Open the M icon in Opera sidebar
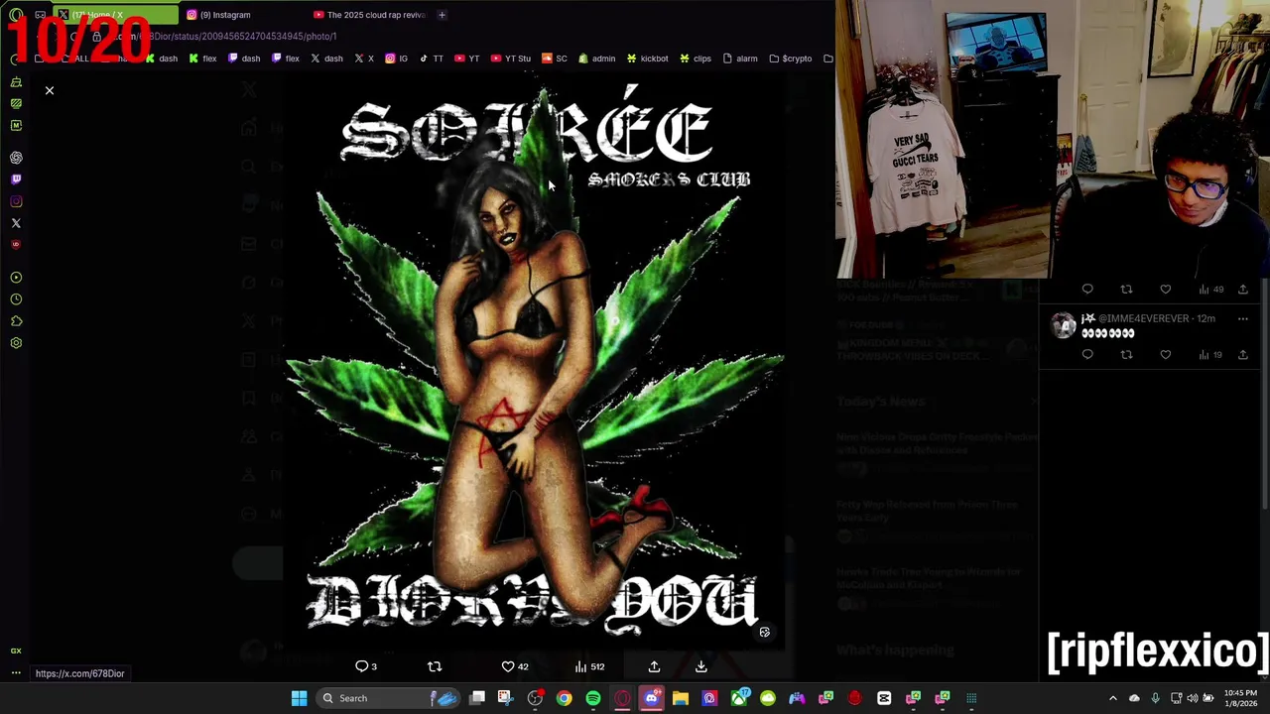The height and width of the screenshot is (714, 1270). [x=16, y=125]
